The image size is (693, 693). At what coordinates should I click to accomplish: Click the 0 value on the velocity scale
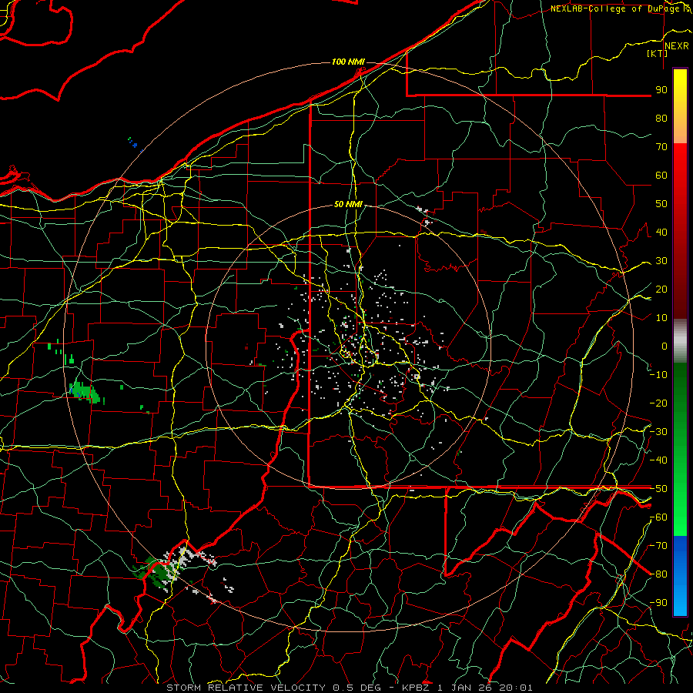pos(665,346)
